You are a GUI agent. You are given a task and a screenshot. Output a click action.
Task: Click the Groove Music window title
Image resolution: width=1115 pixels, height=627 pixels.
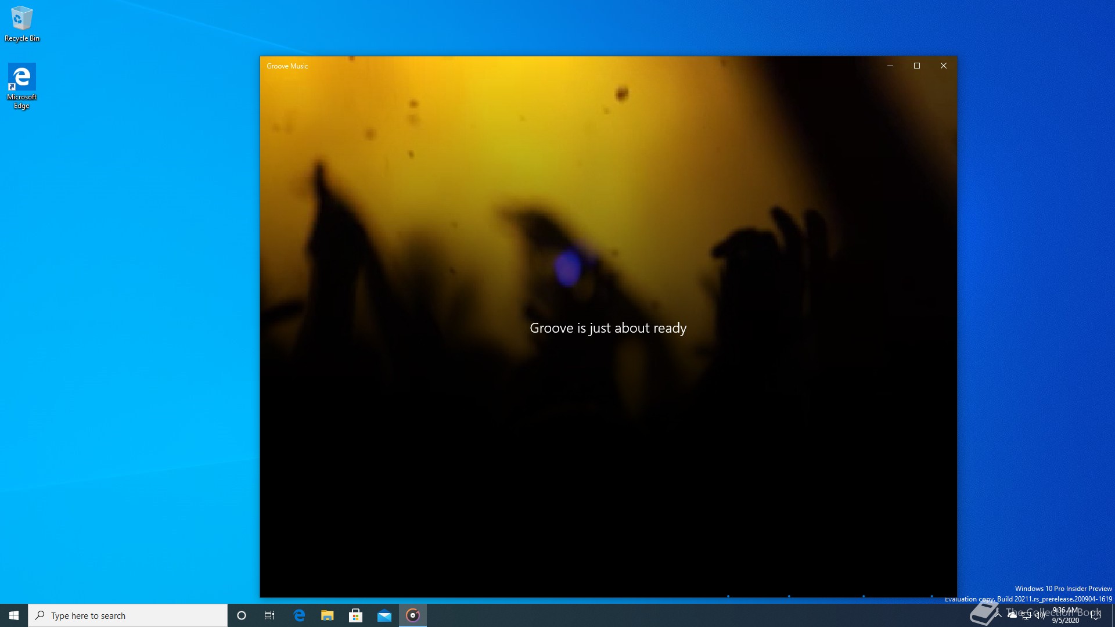click(x=287, y=66)
